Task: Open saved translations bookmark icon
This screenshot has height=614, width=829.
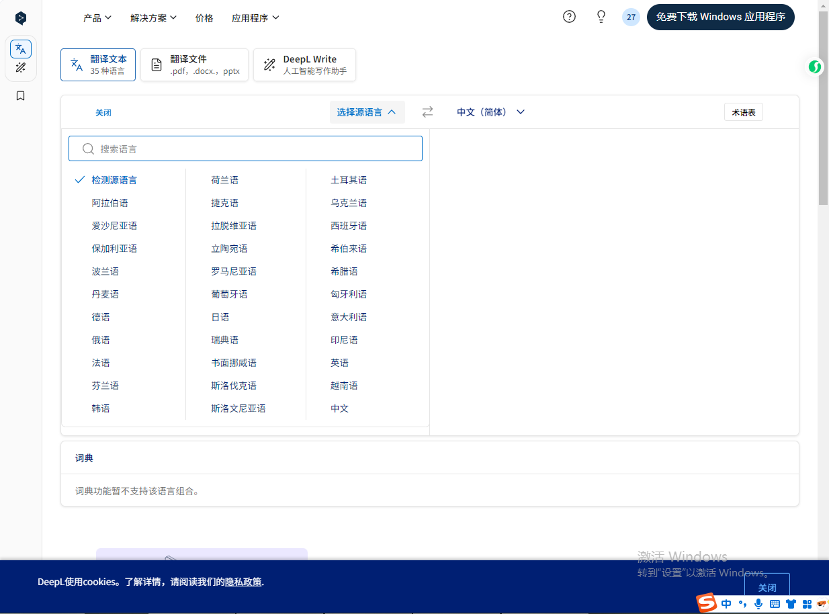Action: (21, 96)
